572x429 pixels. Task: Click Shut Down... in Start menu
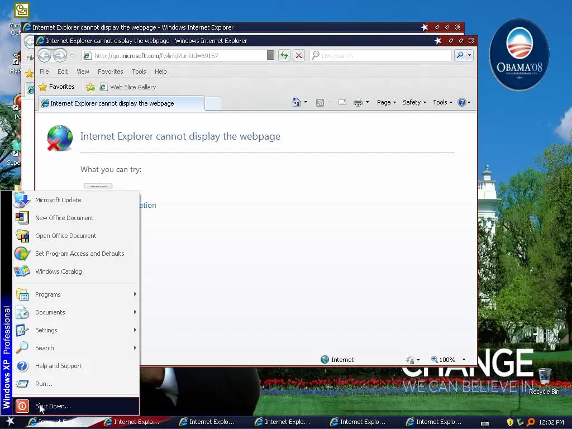[76, 406]
